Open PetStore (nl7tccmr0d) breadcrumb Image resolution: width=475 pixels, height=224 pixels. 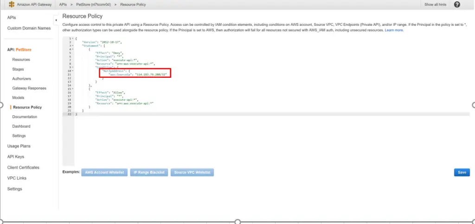(x=93, y=5)
